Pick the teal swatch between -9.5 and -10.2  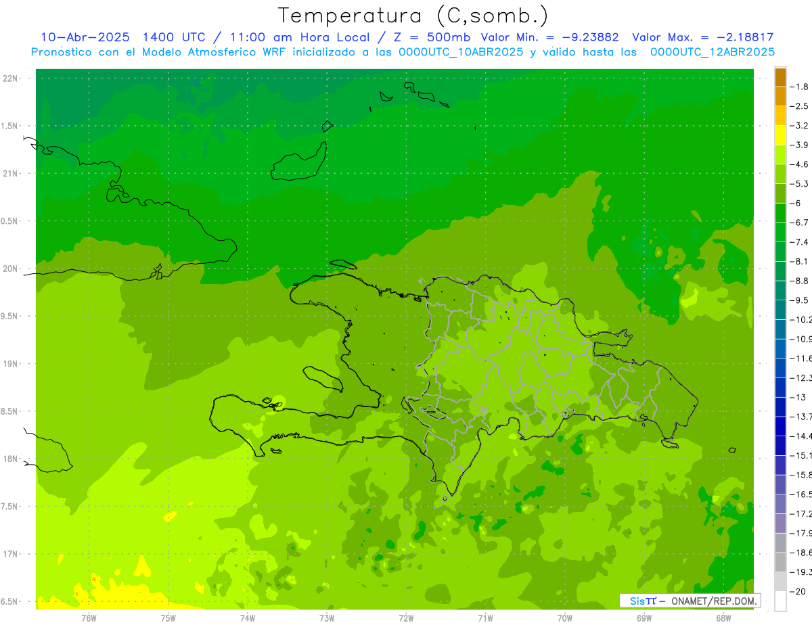781,310
